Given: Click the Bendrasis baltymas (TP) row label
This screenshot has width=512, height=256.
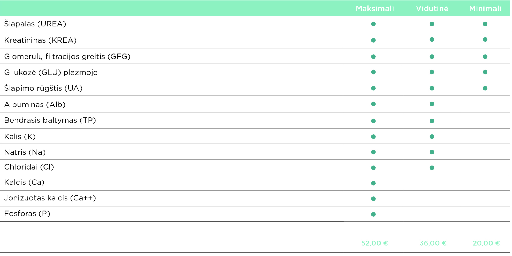Looking at the screenshot, I should pyautogui.click(x=50, y=120).
